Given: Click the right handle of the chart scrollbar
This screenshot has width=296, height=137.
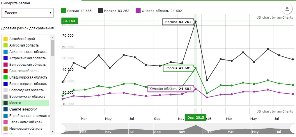Looking at the screenshot, I should (293, 128).
